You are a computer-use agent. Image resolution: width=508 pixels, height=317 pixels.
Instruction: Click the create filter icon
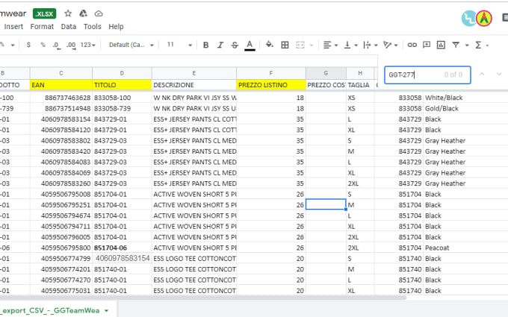(x=456, y=45)
